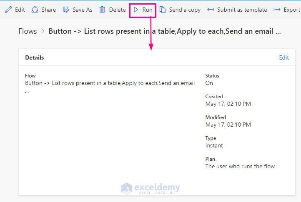Viewport: 301px width, 202px height.
Task: Click the Save As disk icon
Action: pos(66,10)
